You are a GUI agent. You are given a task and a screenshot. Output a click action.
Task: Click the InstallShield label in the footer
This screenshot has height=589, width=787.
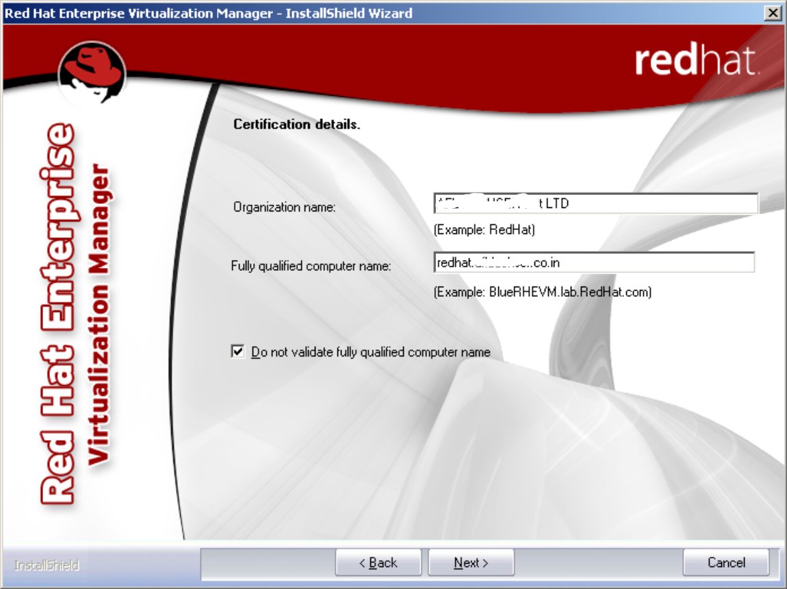coord(47,566)
